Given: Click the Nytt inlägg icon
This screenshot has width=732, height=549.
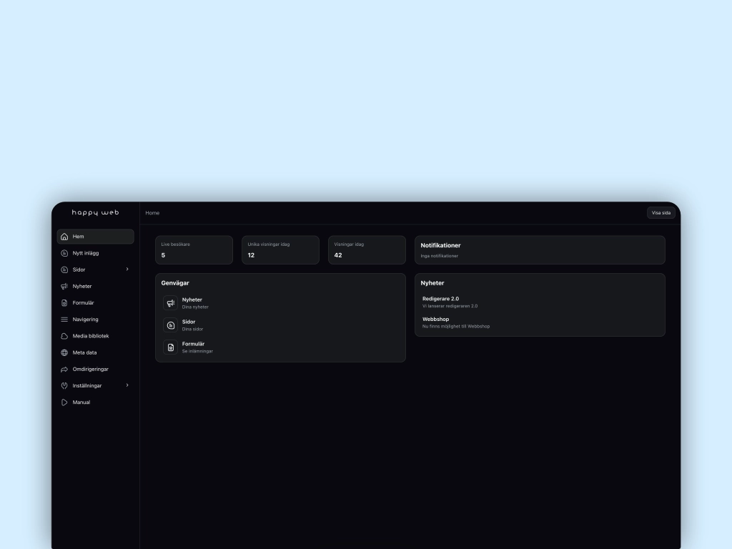Looking at the screenshot, I should pos(64,253).
